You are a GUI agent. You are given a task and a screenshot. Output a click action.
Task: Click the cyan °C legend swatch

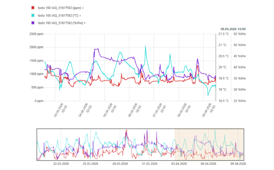tap(33, 15)
